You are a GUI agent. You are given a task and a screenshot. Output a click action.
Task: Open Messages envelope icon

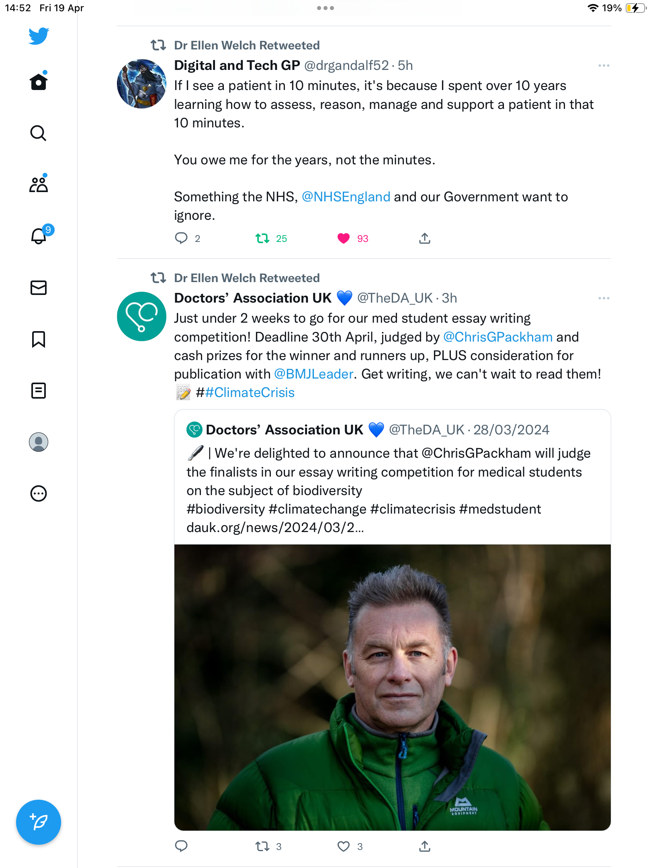39,288
